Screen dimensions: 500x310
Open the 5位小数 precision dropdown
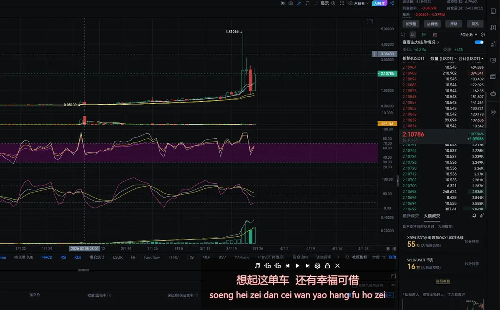click(x=469, y=35)
